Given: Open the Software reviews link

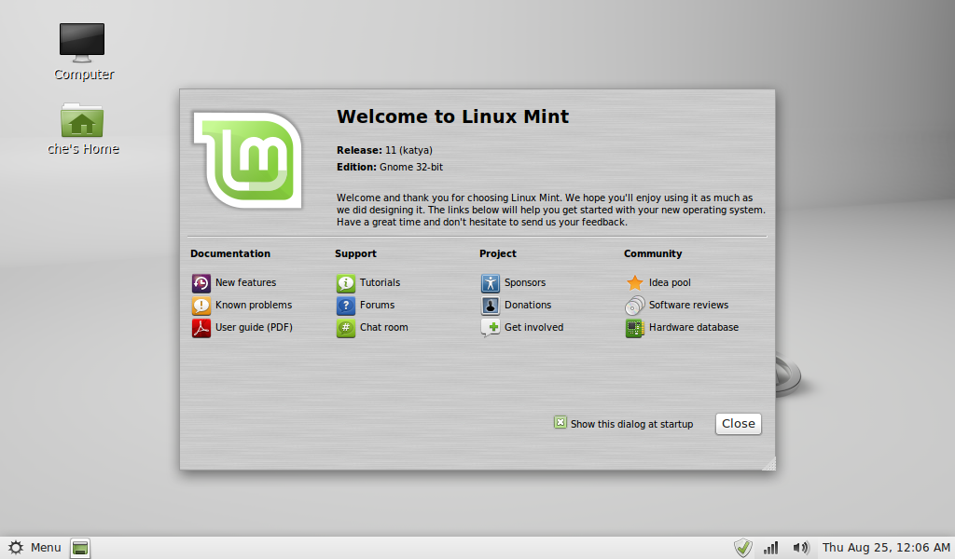Looking at the screenshot, I should pos(688,305).
